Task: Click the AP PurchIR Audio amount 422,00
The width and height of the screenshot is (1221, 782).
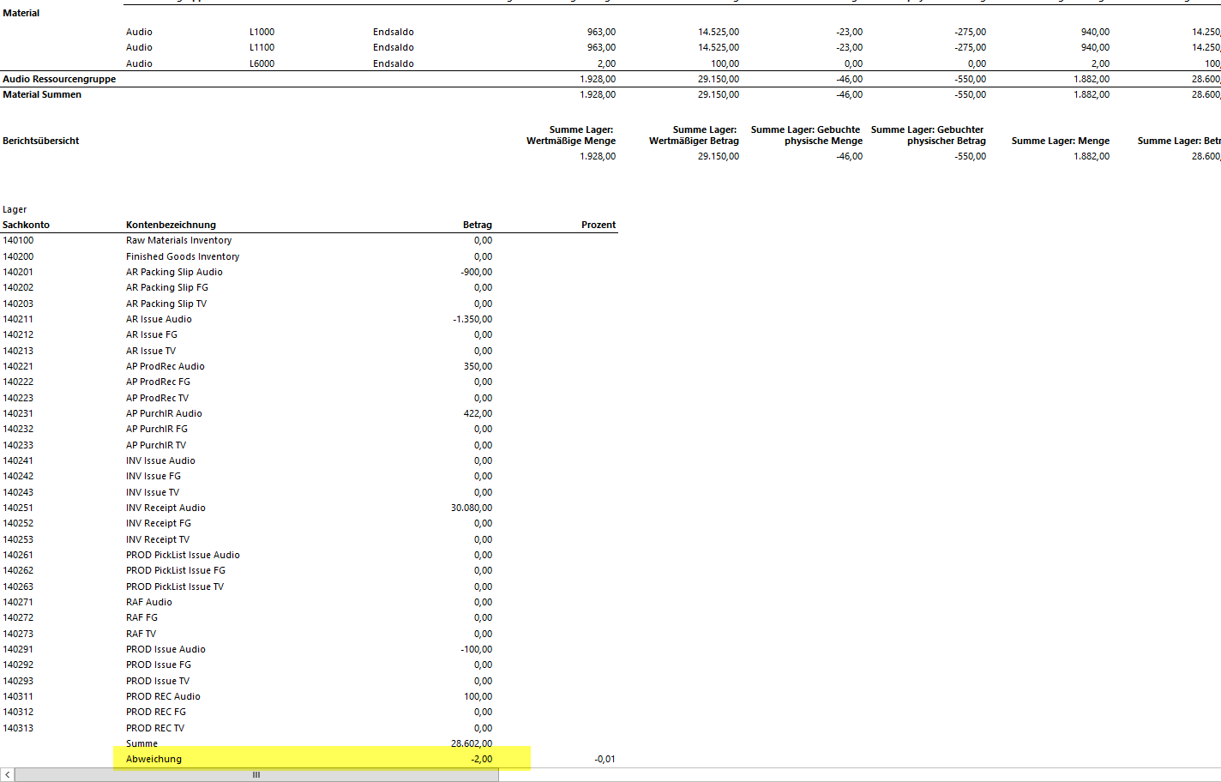Action: click(x=478, y=413)
